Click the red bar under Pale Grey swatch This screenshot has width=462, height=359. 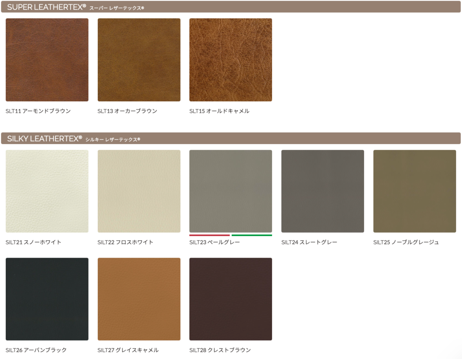[x=210, y=235]
